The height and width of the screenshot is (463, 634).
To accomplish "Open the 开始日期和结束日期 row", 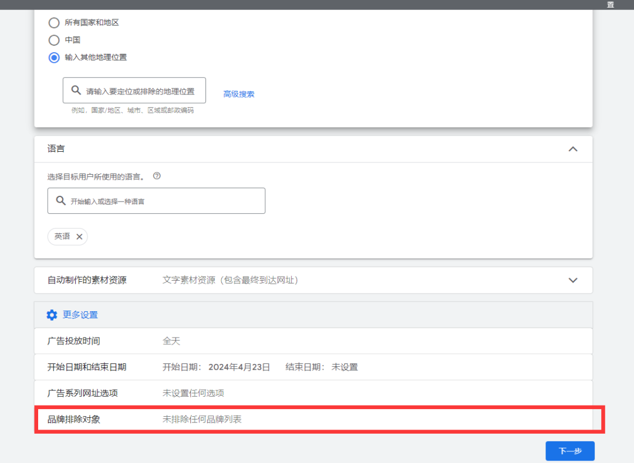I will coord(313,367).
